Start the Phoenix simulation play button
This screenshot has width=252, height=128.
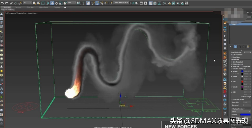tap(225, 36)
